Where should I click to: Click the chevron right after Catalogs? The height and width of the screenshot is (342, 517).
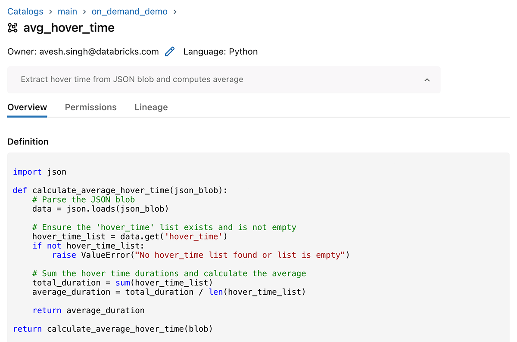click(50, 12)
